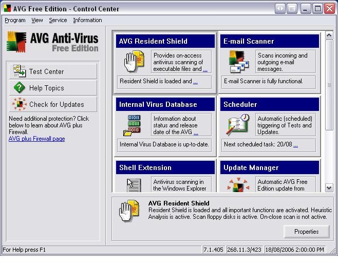Click the scroll down arrow in components panel
The width and height of the screenshot is (338, 263).
click(329, 188)
